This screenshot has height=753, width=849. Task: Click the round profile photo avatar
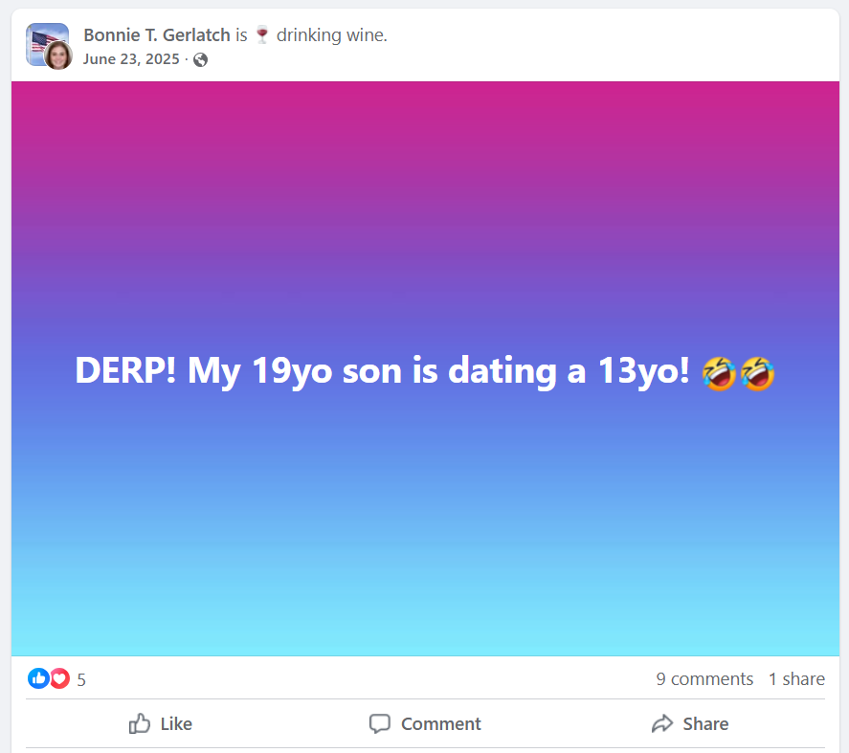[x=58, y=55]
